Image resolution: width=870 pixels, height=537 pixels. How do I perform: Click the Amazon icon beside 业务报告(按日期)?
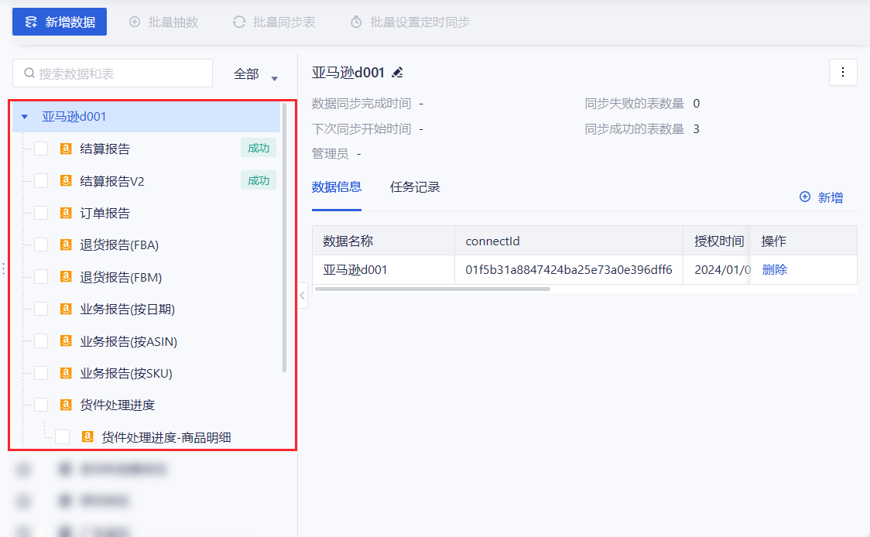click(x=66, y=309)
